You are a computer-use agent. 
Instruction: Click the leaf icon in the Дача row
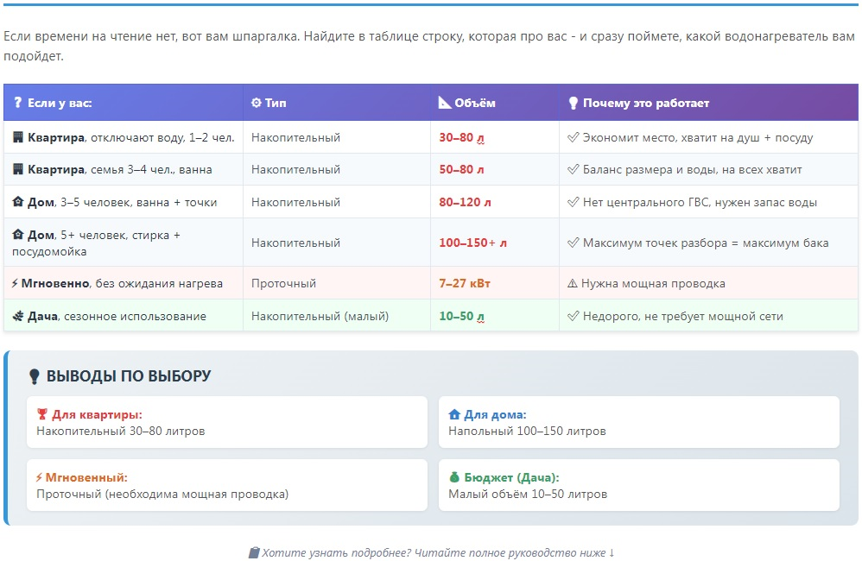point(17,317)
